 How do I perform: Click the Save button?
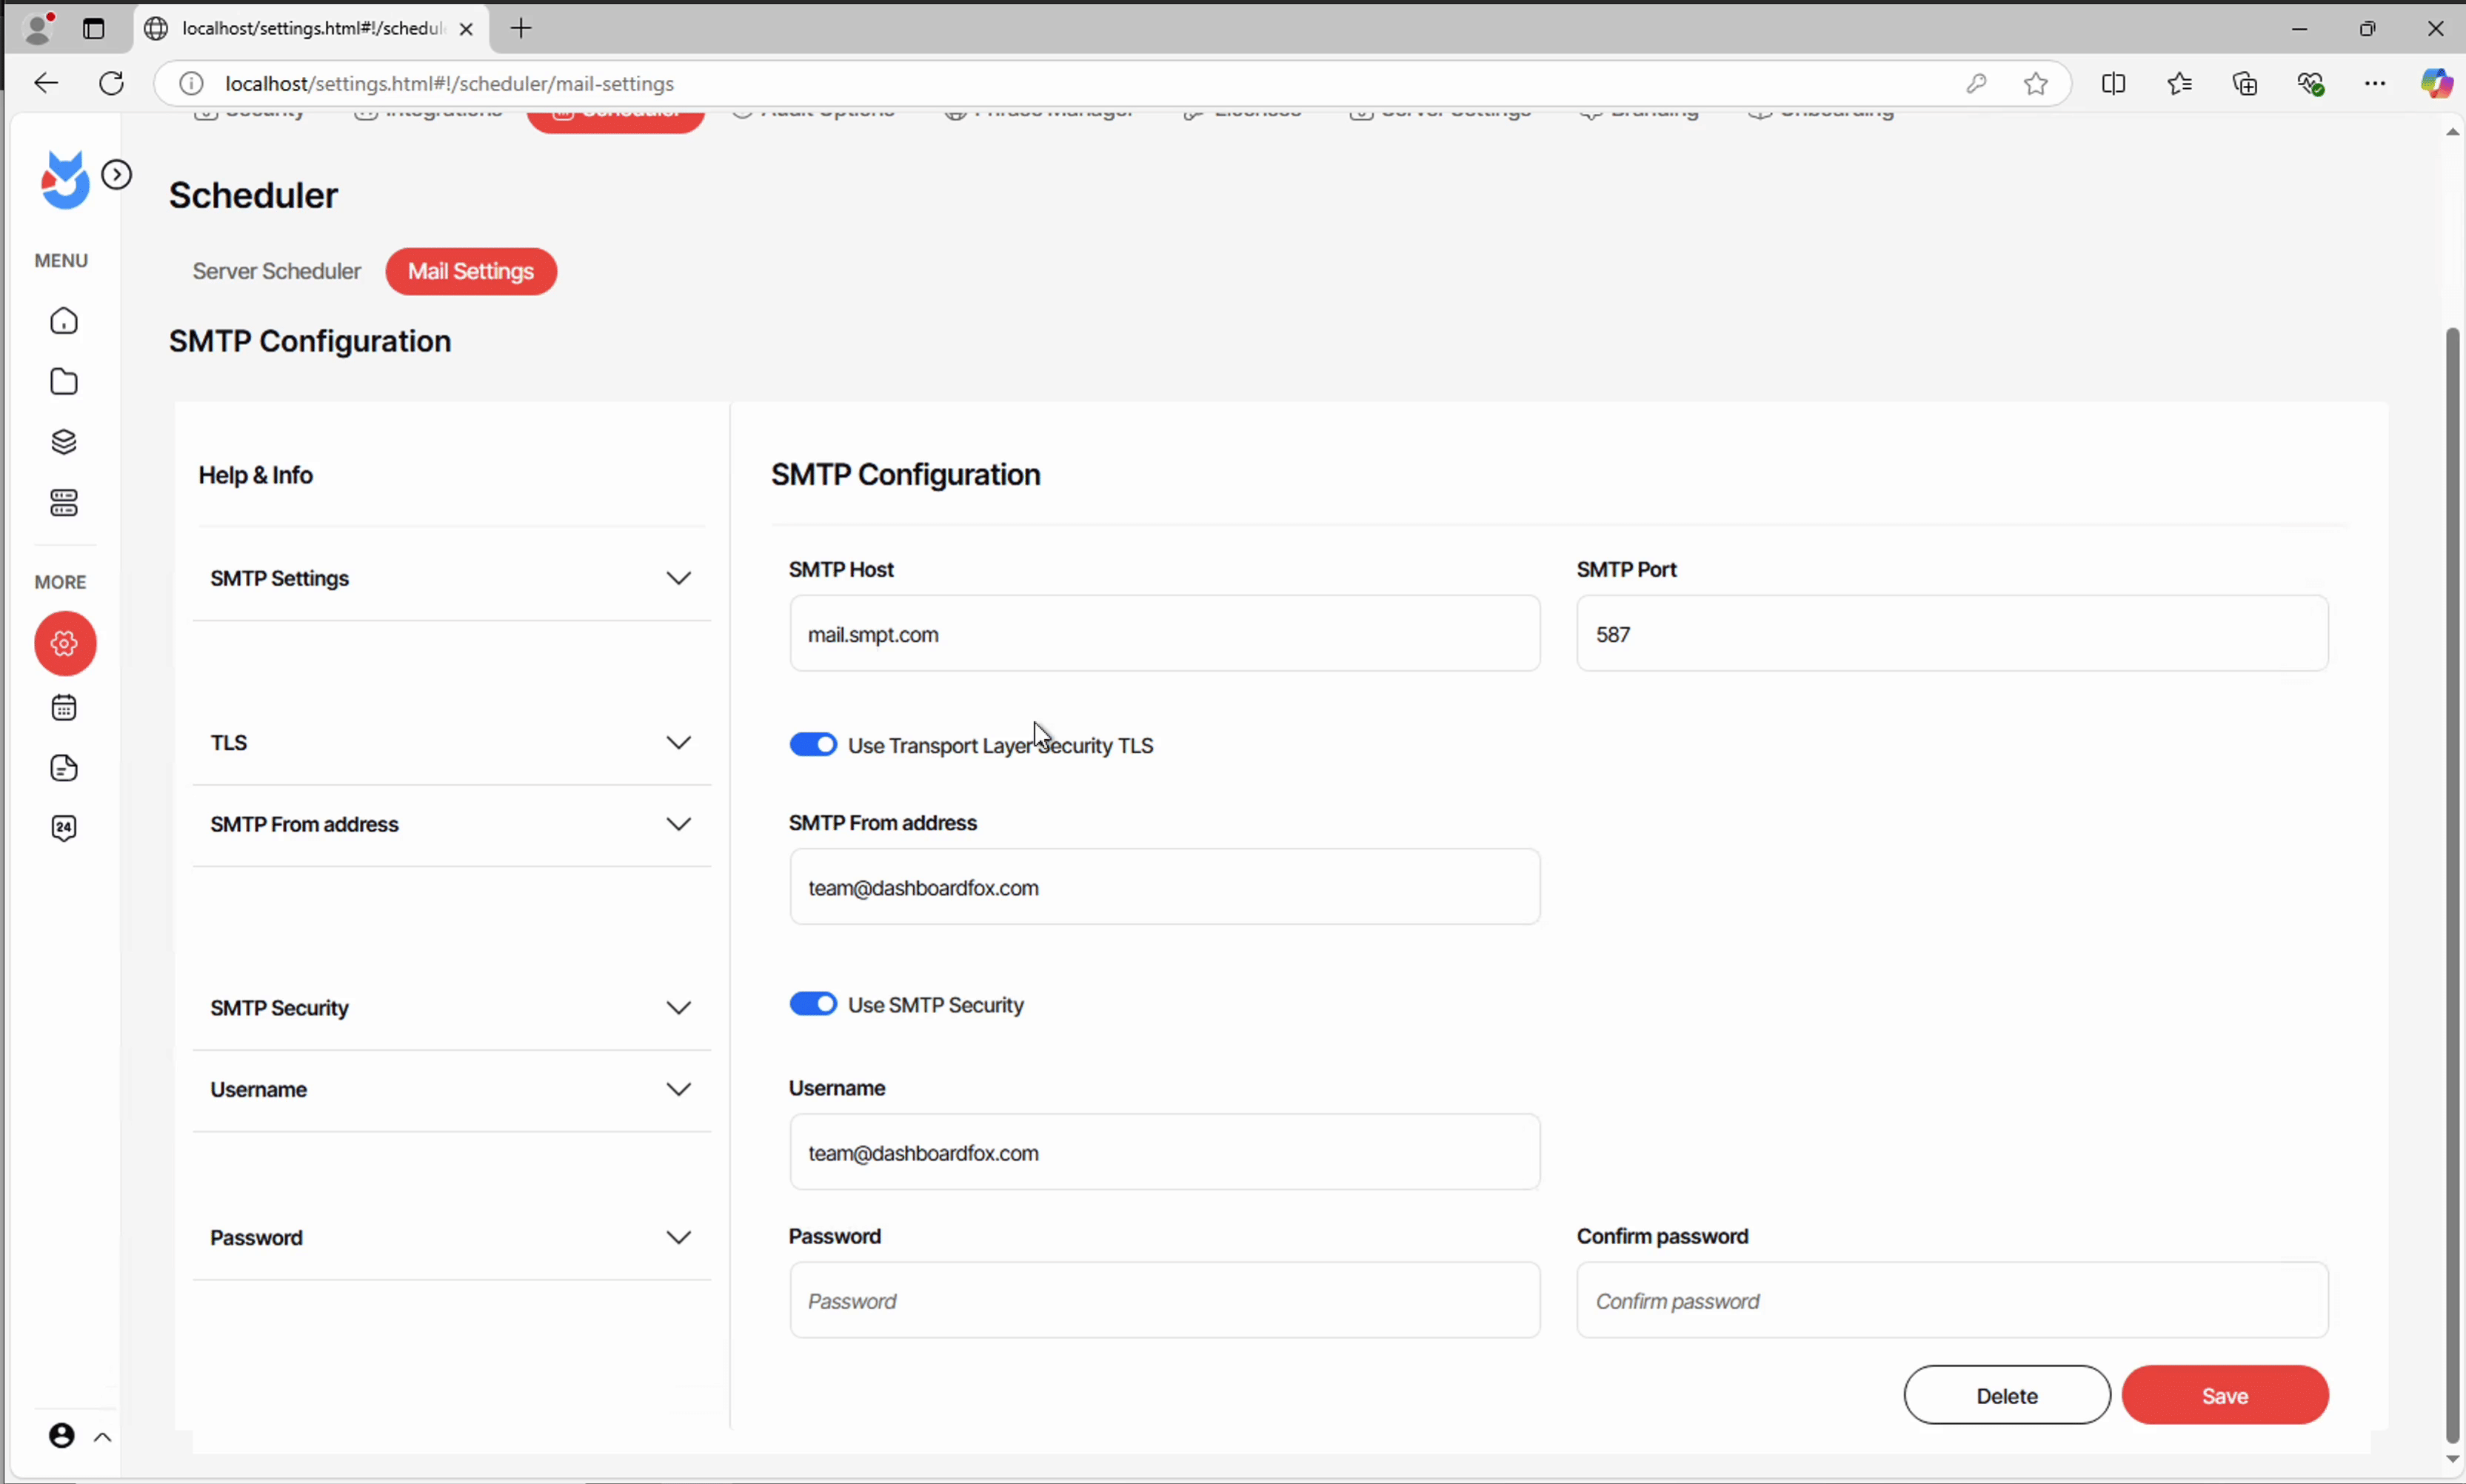coord(2224,1396)
